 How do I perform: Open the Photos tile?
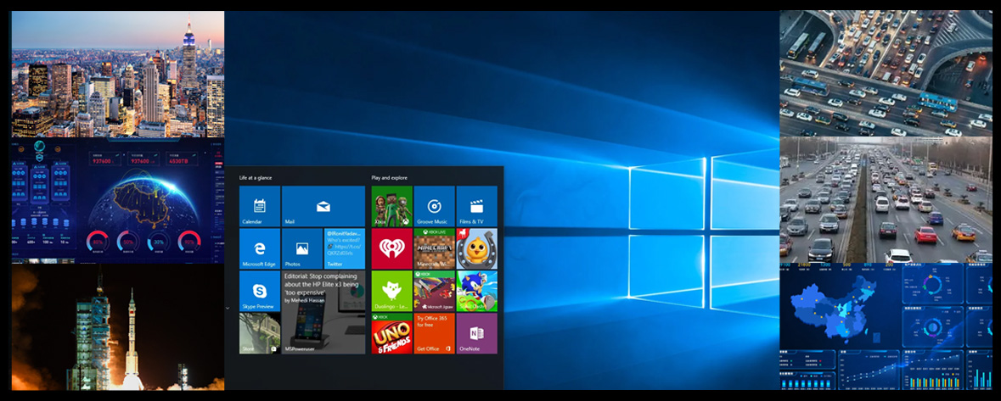click(302, 248)
